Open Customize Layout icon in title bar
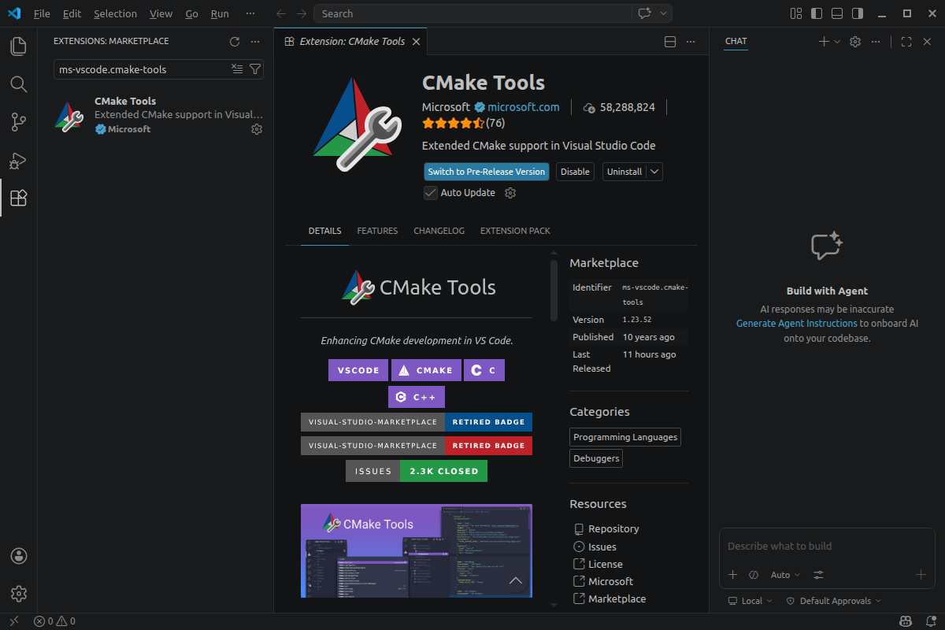 (x=796, y=13)
